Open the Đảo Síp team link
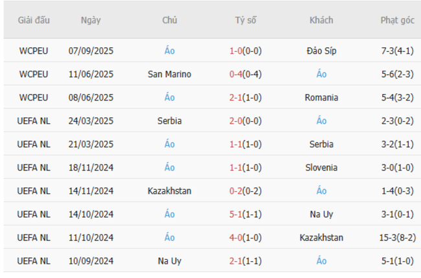The height and width of the screenshot is (278, 421). pyautogui.click(x=321, y=51)
